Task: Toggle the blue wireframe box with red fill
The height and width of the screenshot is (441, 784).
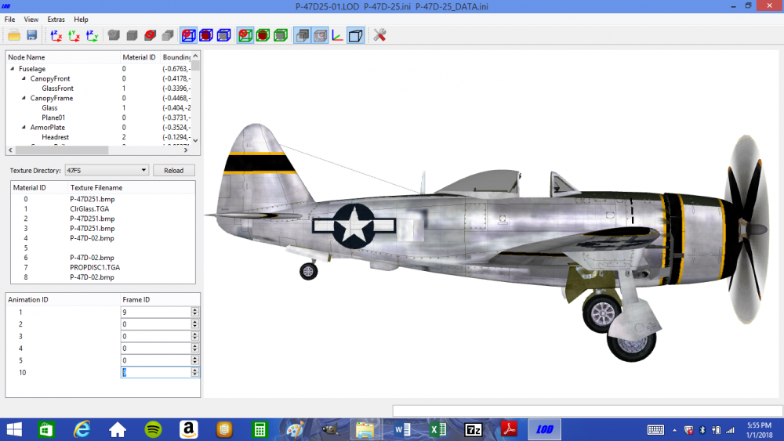Action: (206, 35)
